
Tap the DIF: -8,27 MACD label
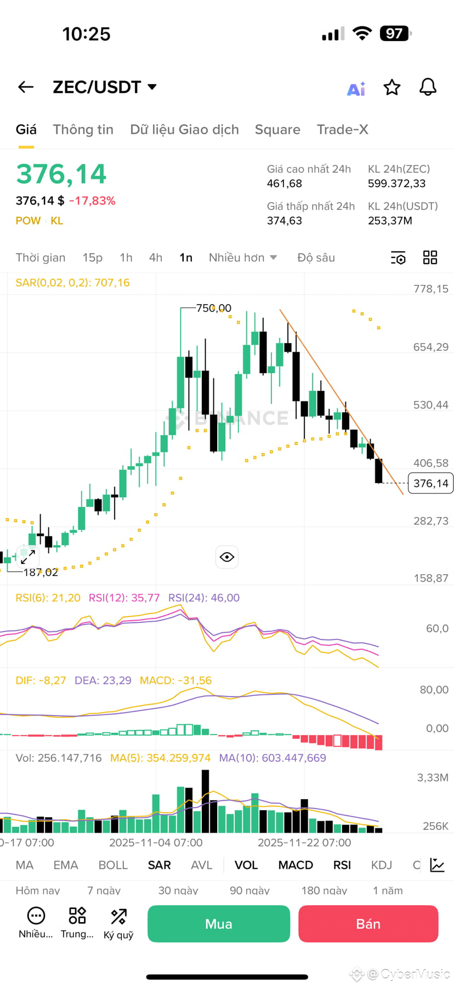point(41,681)
